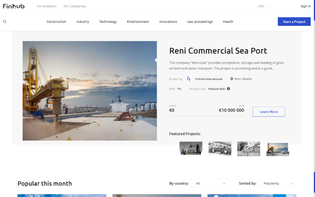Select the Innovations category

(168, 22)
